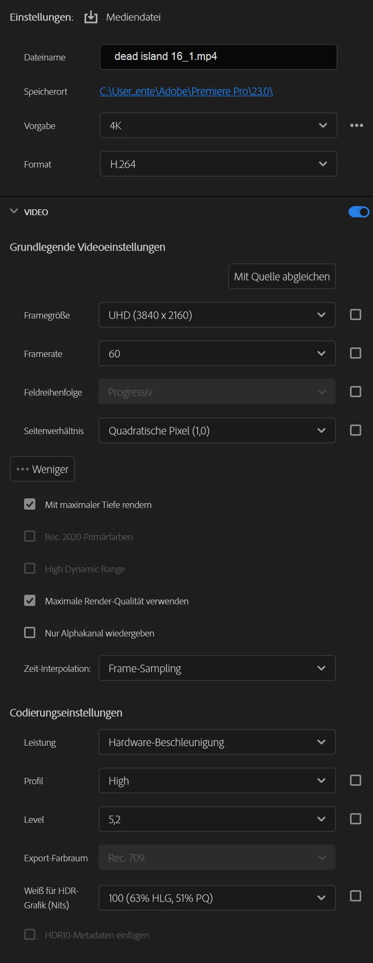Open the Format H.264 dropdown
This screenshot has width=373, height=963.
(218, 164)
